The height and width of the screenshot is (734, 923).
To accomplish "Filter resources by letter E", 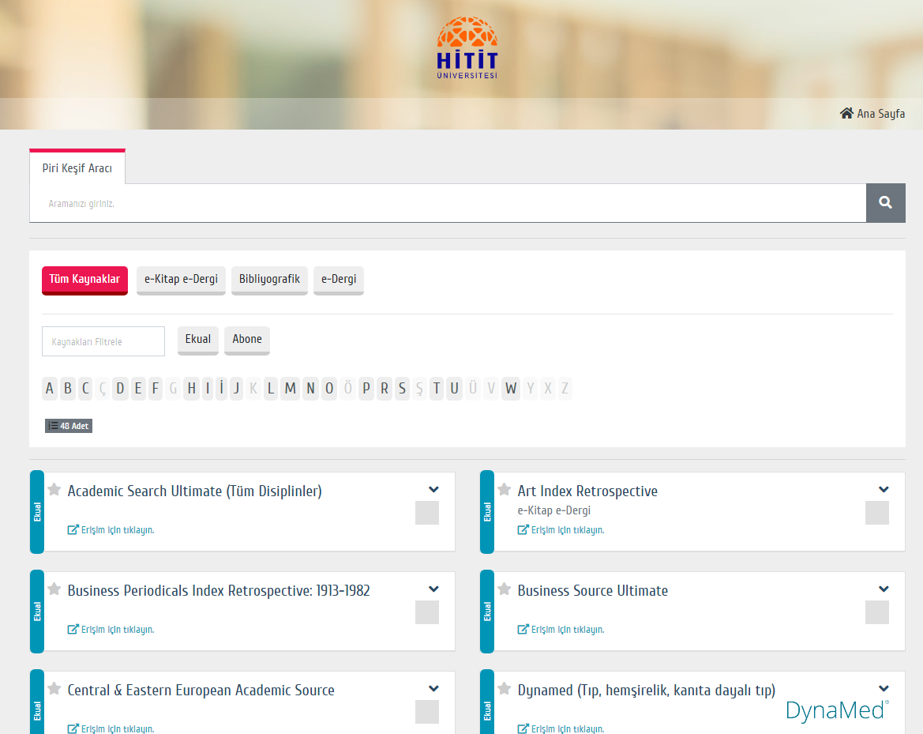I will [137, 388].
